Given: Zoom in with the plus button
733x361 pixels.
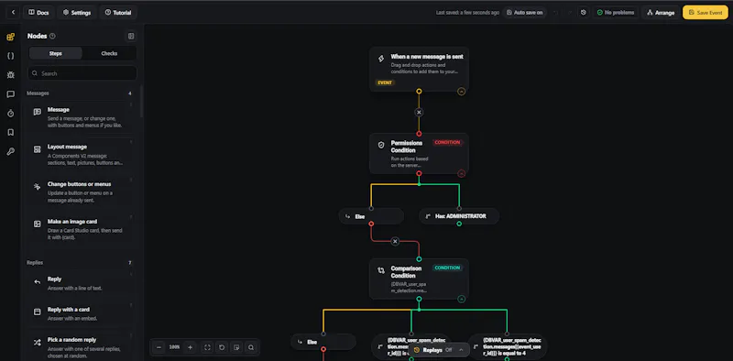Looking at the screenshot, I should (190, 347).
